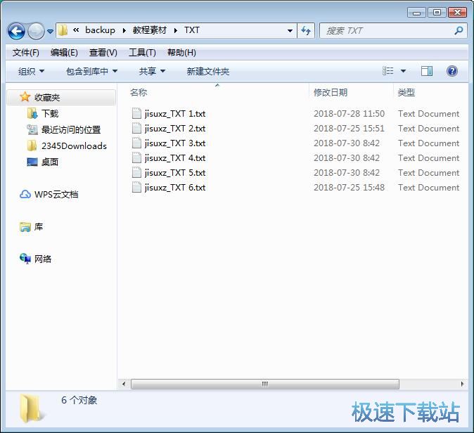Click the scrollbar right arrow
This screenshot has height=433, width=474.
pyautogui.click(x=462, y=384)
